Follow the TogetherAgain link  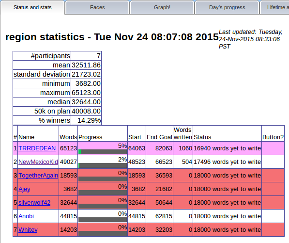pyautogui.click(x=38, y=176)
